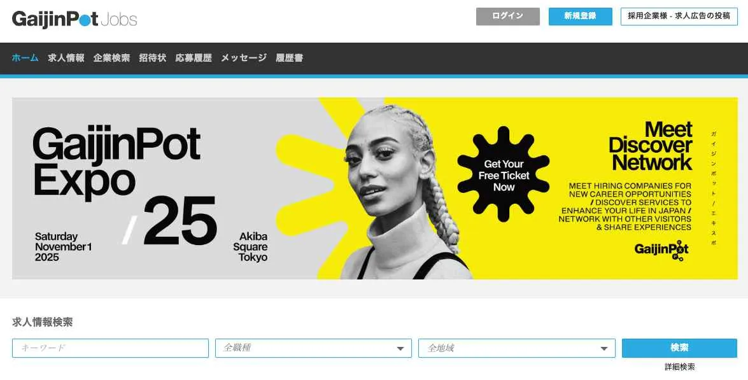Select the 招待状 menu item
Screen dimensions: 748x380
tap(153, 58)
